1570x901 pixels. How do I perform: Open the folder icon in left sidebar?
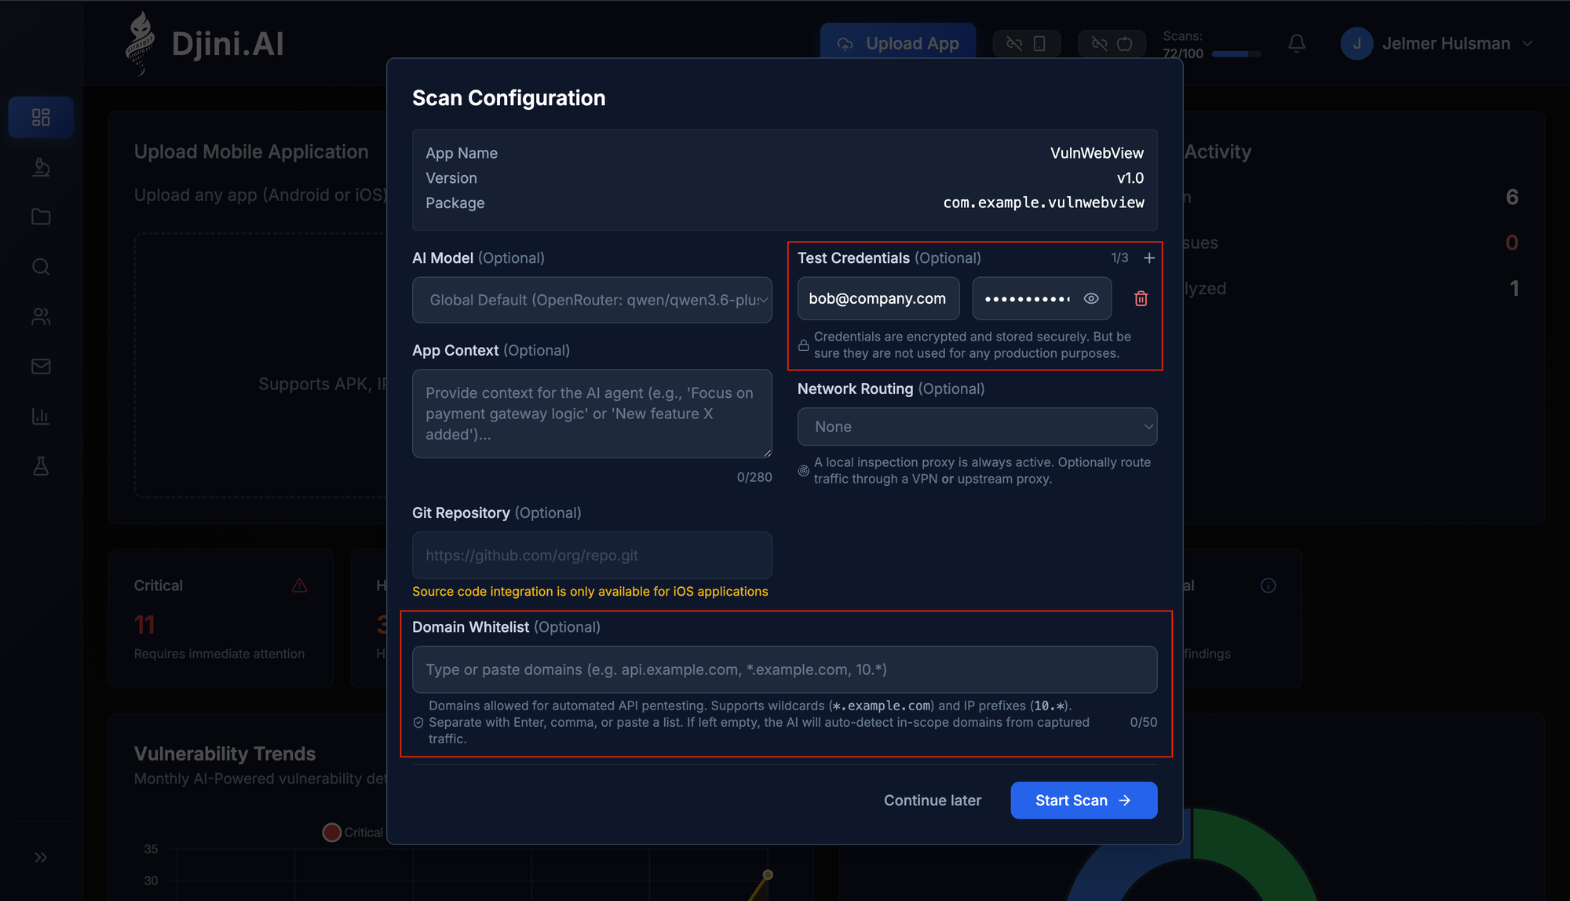click(x=41, y=217)
